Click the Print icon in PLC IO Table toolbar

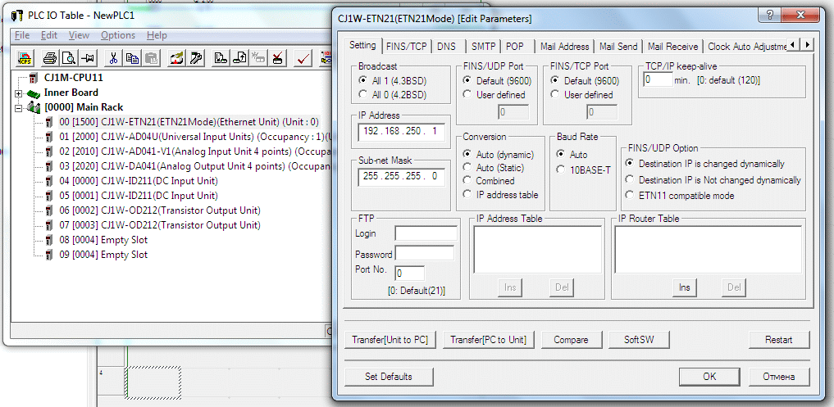[x=50, y=58]
